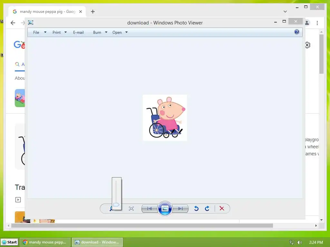The height and width of the screenshot is (247, 330).
Task: Click the E-mail menu item
Action: pos(78,32)
